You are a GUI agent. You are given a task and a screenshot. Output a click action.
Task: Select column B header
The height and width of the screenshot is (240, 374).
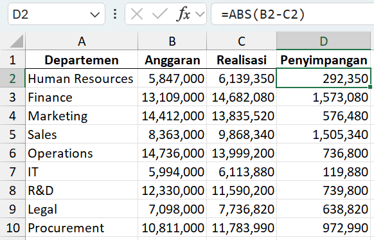click(x=172, y=41)
